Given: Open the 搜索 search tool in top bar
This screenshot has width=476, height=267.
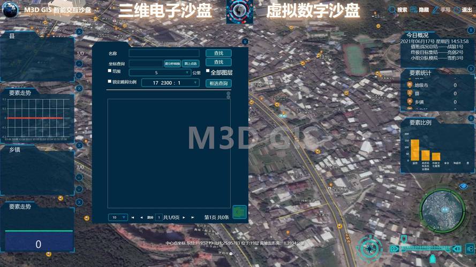Looking at the screenshot, I should point(398,10).
